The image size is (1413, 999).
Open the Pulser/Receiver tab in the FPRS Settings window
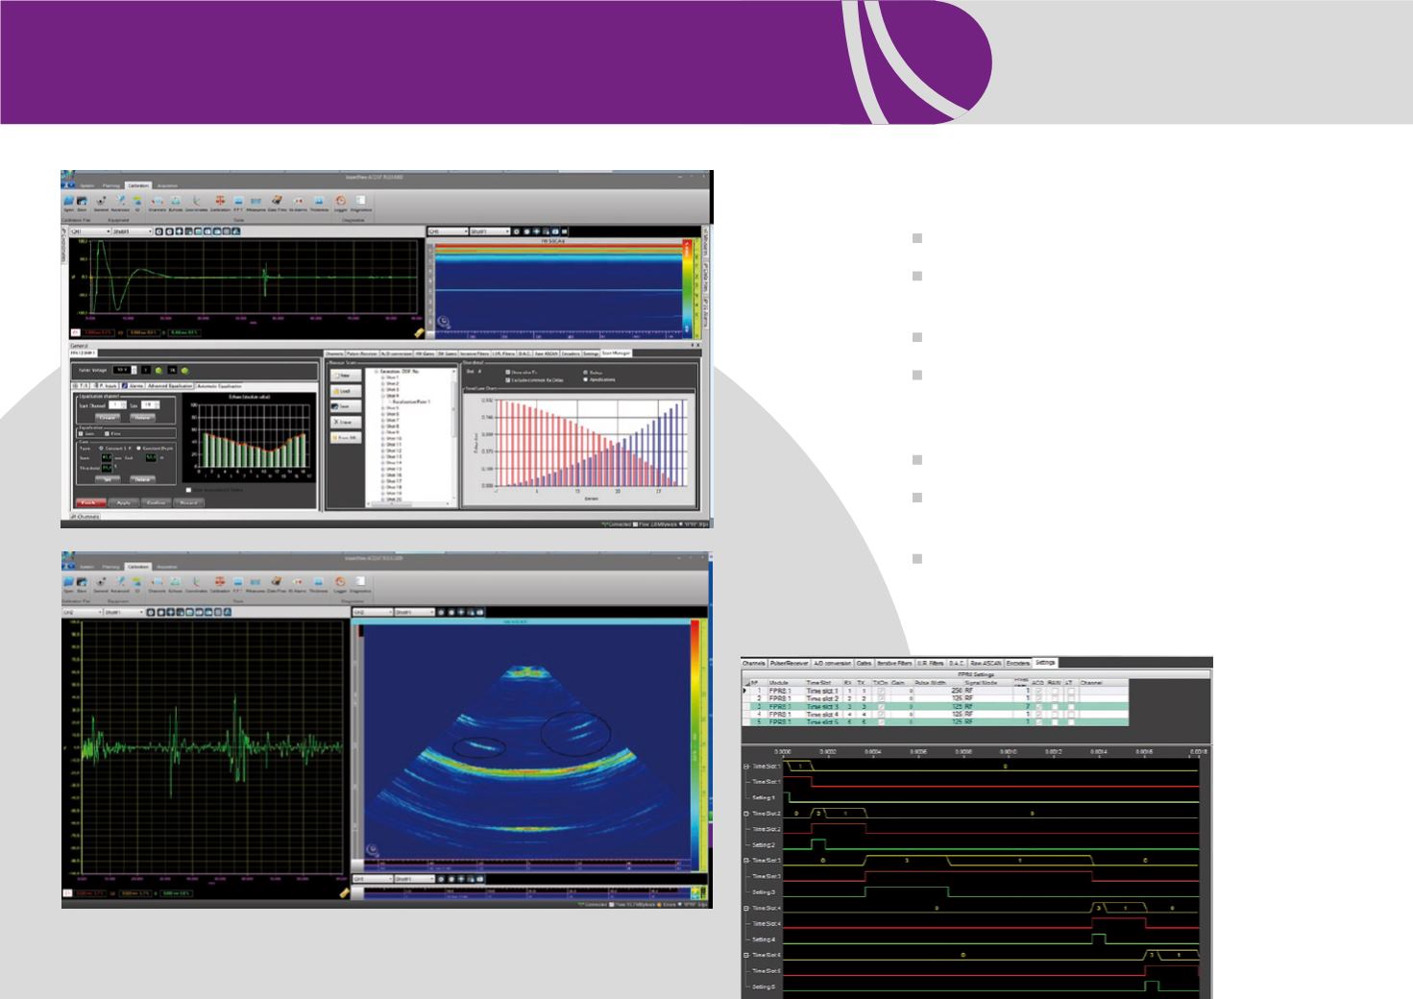pos(790,663)
